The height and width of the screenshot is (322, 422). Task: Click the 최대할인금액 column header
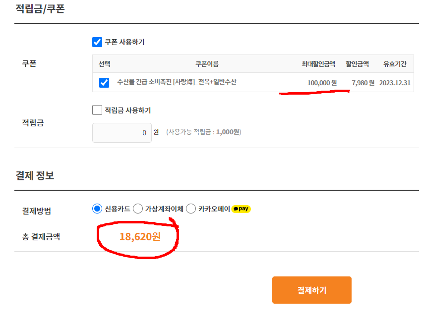tap(318, 64)
